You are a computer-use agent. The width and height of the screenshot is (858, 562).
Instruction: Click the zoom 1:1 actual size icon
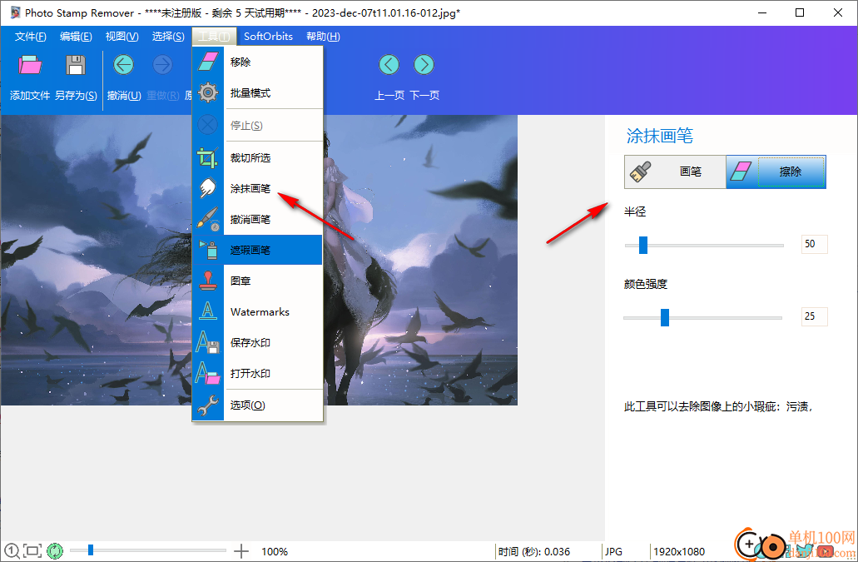(x=12, y=550)
